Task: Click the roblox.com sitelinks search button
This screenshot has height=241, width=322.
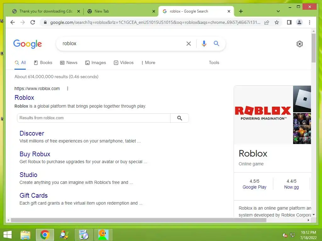Action: tap(180, 118)
